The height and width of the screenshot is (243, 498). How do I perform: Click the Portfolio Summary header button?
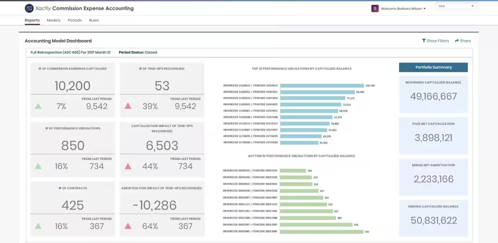433,67
